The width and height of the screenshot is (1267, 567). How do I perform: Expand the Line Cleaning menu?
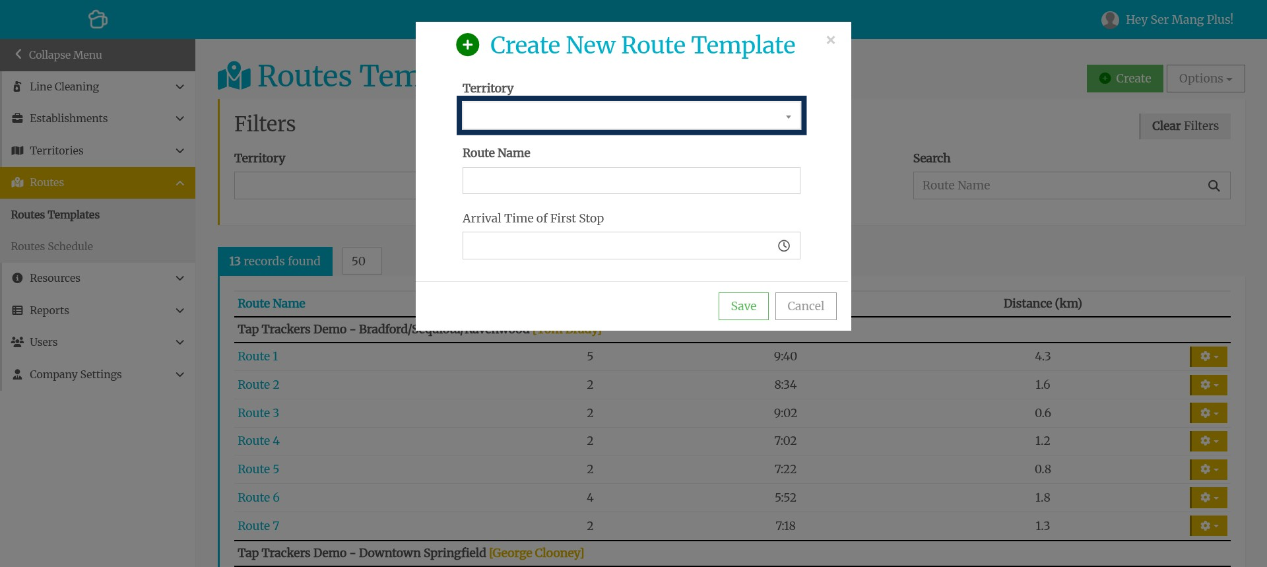coord(98,86)
